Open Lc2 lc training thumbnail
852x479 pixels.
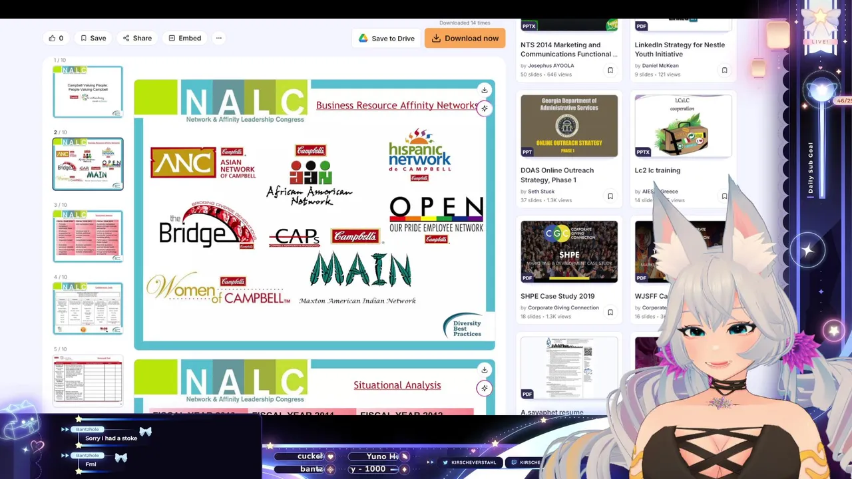(x=683, y=126)
